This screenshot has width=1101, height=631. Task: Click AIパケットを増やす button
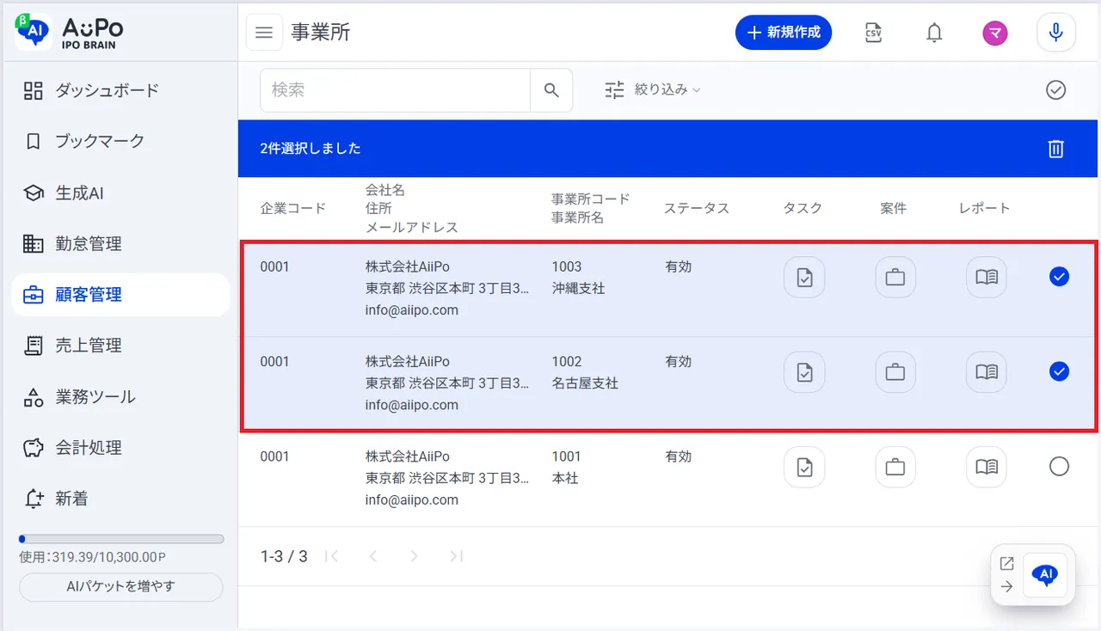[x=120, y=587]
